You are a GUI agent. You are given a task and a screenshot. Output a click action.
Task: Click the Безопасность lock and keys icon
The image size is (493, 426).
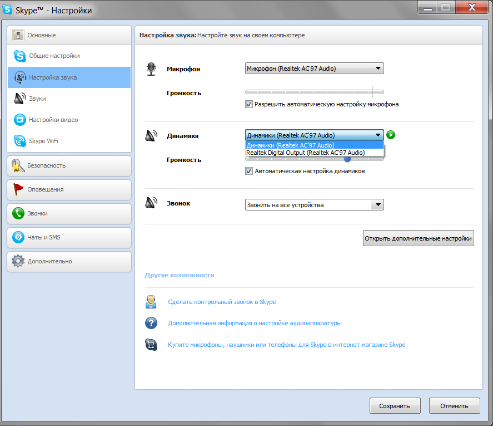(18, 165)
